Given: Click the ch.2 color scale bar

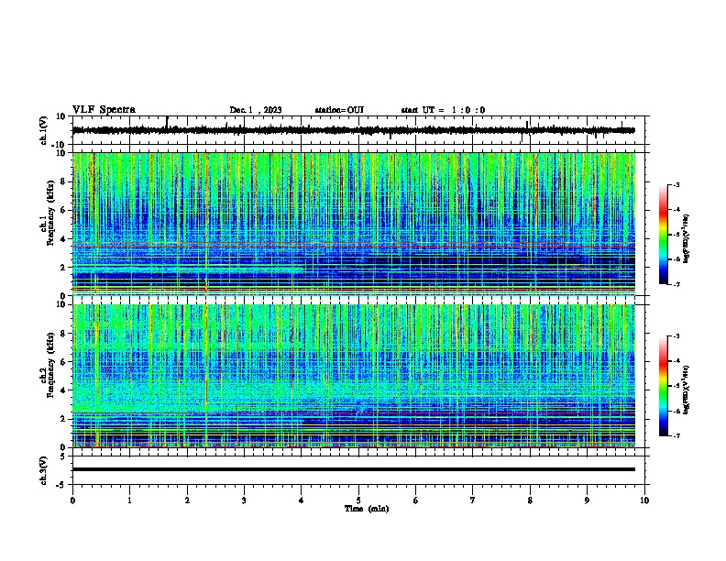Looking at the screenshot, I should tap(663, 386).
